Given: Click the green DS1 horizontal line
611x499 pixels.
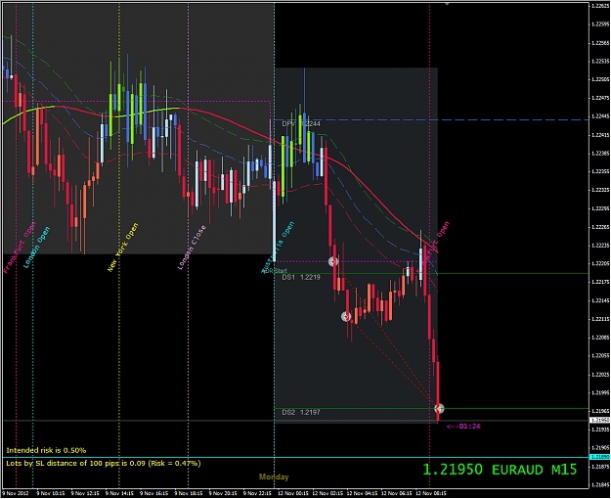Looking at the screenshot, I should 431,274.
